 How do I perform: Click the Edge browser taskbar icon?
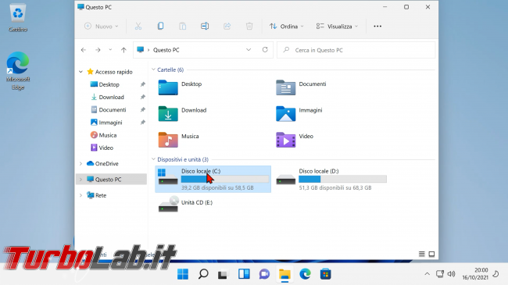coord(305,274)
